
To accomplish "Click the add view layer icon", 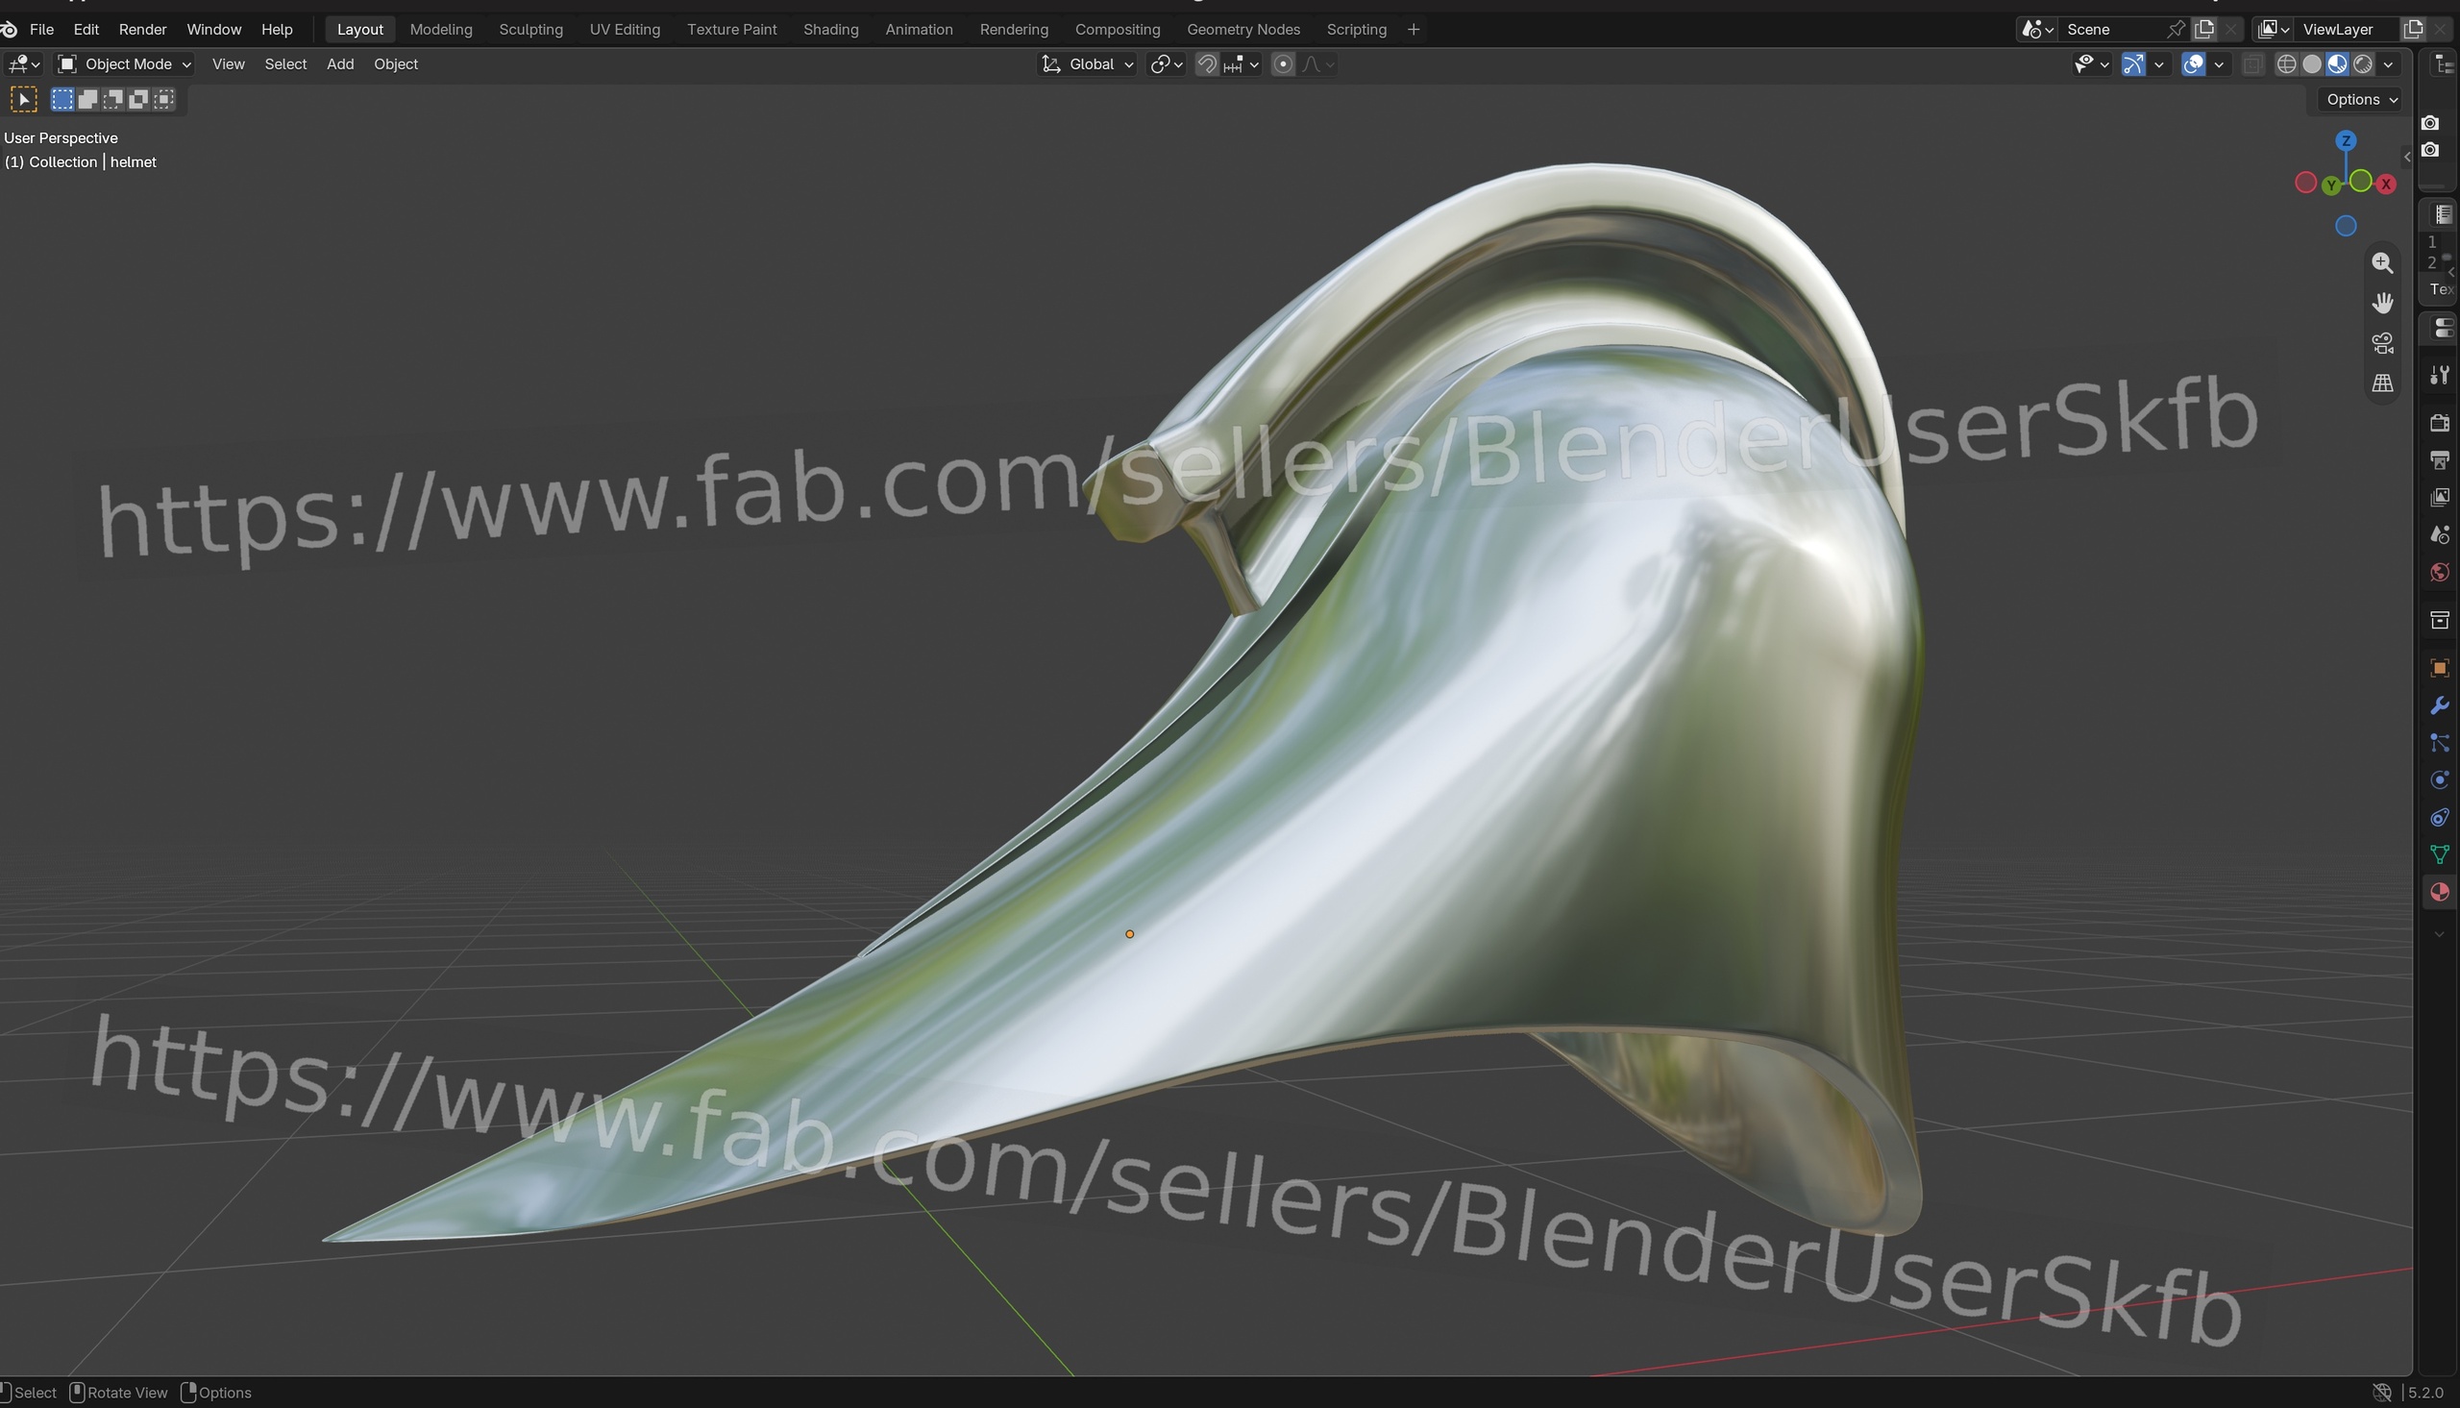I will pos(2413,29).
